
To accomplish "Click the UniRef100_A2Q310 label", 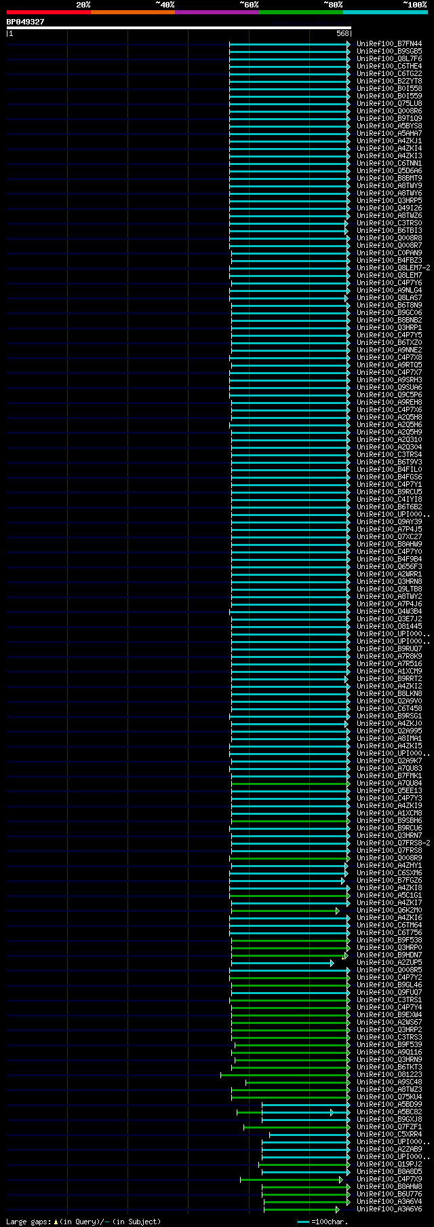I will coord(389,440).
